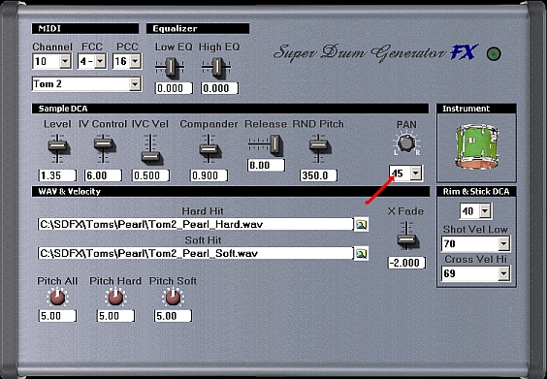The width and height of the screenshot is (547, 379).
Task: Click the Low EQ slider handle
Action: click(171, 67)
